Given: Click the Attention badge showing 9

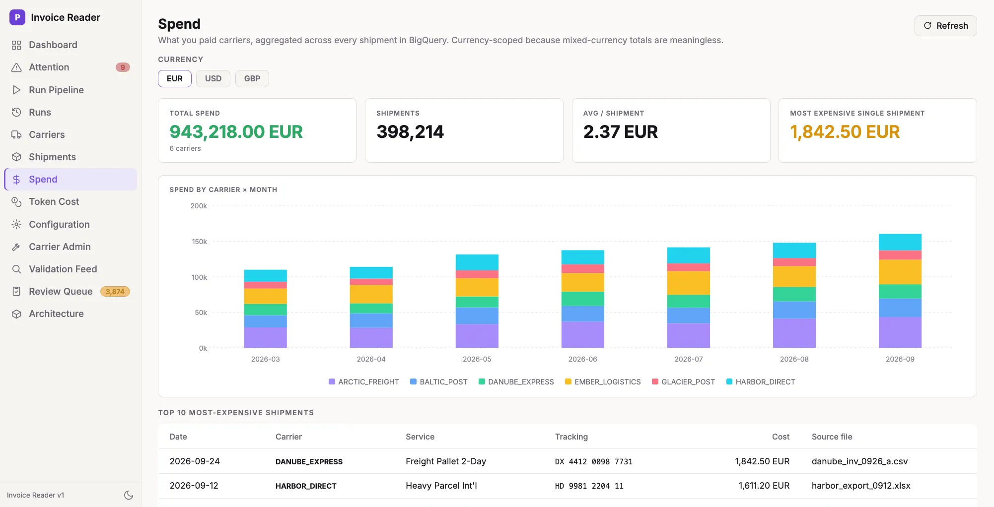Looking at the screenshot, I should [x=123, y=67].
